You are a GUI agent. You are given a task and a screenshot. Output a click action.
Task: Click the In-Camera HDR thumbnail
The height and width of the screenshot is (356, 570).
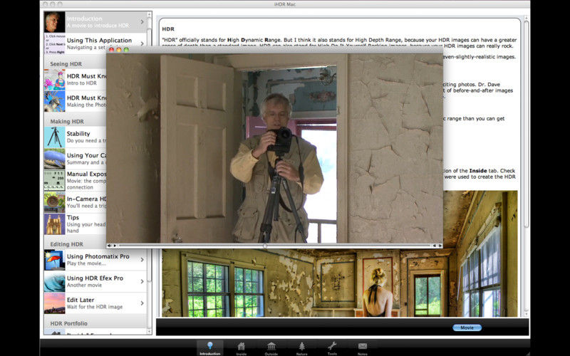click(55, 202)
